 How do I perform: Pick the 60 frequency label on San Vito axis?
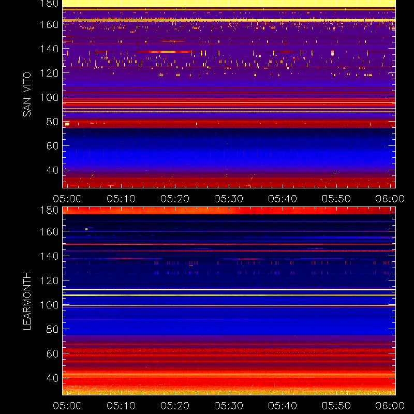(52, 146)
